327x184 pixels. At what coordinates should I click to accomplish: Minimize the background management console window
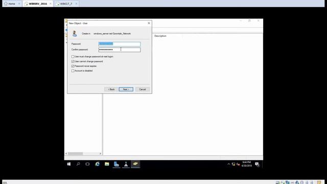241,21
